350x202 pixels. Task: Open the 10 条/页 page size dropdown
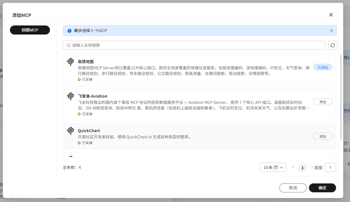pos(273,167)
